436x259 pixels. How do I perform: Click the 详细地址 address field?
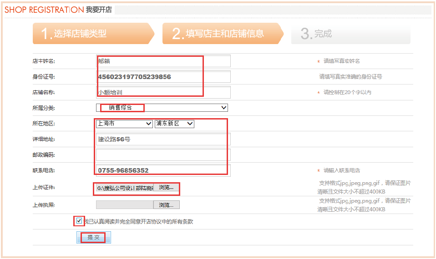tap(163, 139)
